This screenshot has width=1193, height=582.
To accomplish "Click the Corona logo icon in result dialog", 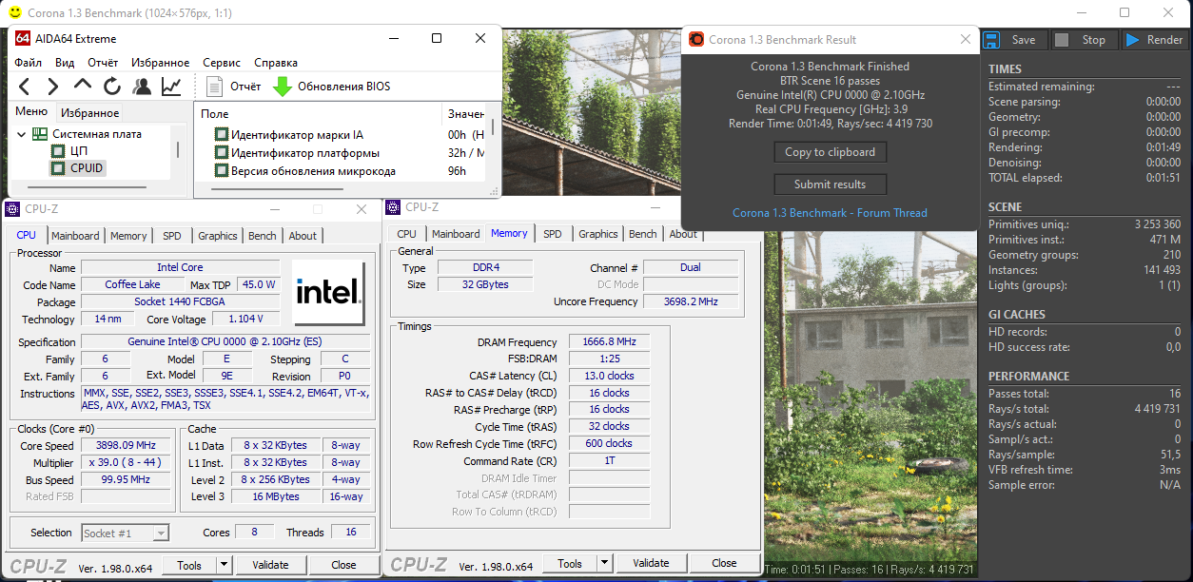I will [696, 39].
